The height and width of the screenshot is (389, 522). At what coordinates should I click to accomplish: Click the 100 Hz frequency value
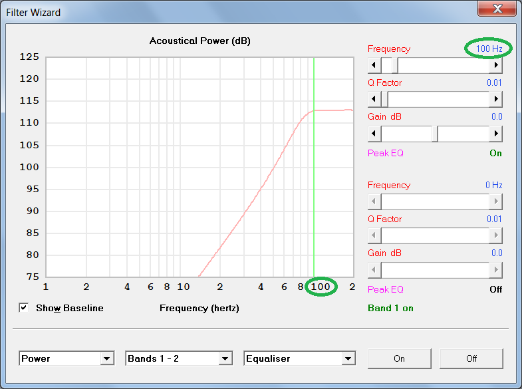[489, 49]
